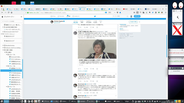The width and height of the screenshot is (184, 103).
Task: Click the jp keyboard layout tray indicator
Action: coord(136,101)
